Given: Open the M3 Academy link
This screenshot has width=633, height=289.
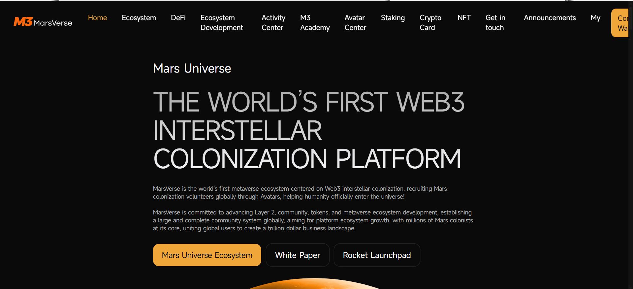Looking at the screenshot, I should (315, 23).
